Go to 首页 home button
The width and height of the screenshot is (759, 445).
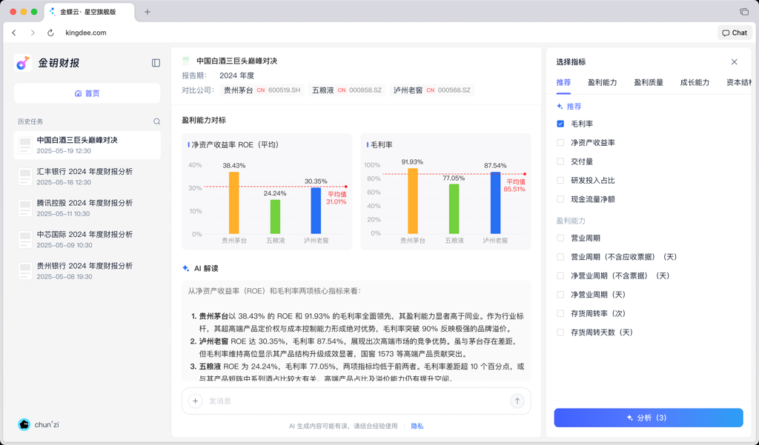pos(87,93)
